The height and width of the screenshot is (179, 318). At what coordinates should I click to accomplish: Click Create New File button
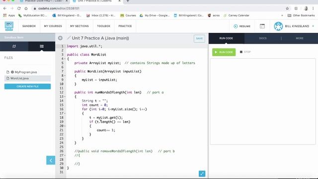28,87
